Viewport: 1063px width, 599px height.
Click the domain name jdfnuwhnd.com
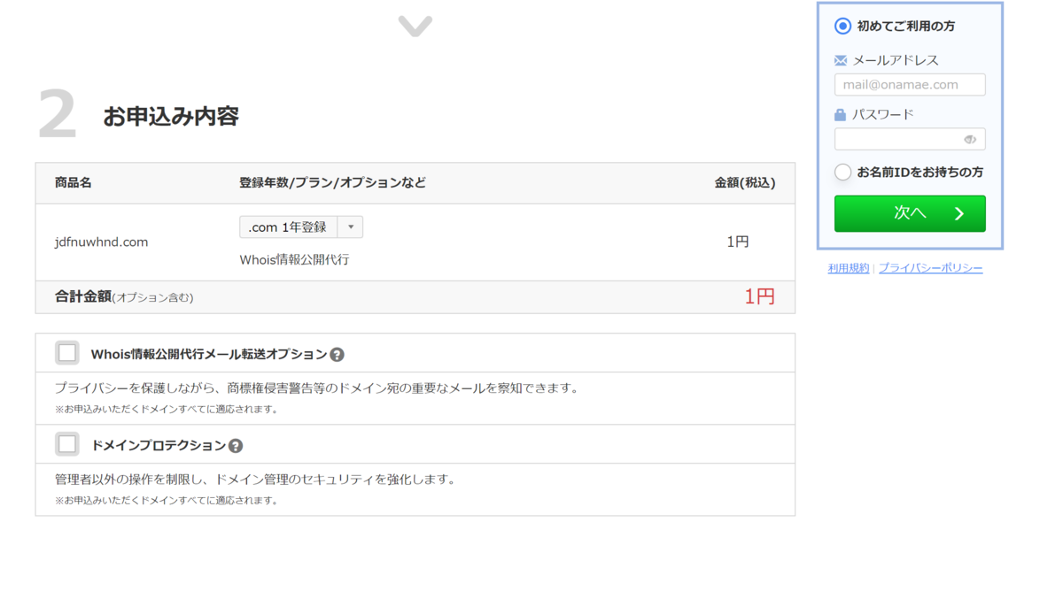tap(101, 242)
